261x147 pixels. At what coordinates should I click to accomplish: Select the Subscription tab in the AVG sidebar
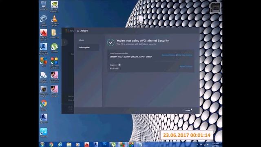click(x=88, y=47)
